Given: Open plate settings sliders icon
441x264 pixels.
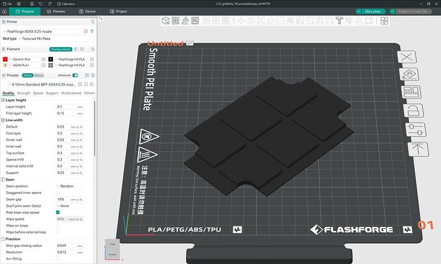Looking at the screenshot, I should click(415, 130).
